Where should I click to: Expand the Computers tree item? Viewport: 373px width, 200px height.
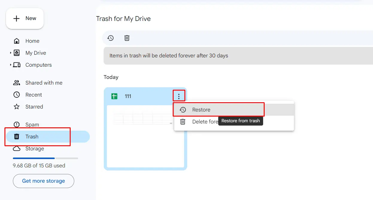point(11,65)
